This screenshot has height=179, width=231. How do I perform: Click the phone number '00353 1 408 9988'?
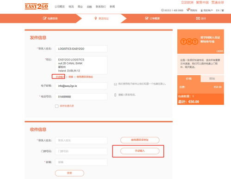pyautogui.click(x=174, y=11)
